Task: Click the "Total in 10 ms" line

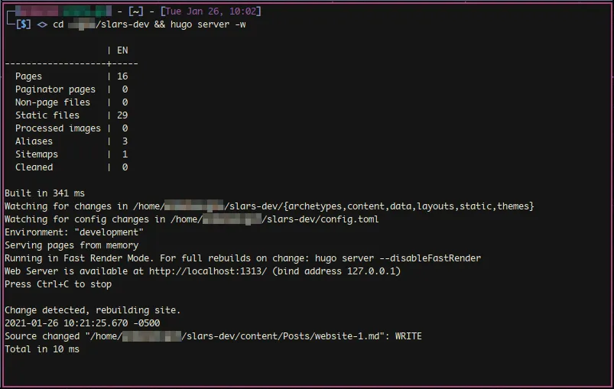Action: click(x=42, y=349)
